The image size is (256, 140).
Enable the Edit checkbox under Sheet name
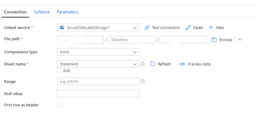tap(60, 70)
